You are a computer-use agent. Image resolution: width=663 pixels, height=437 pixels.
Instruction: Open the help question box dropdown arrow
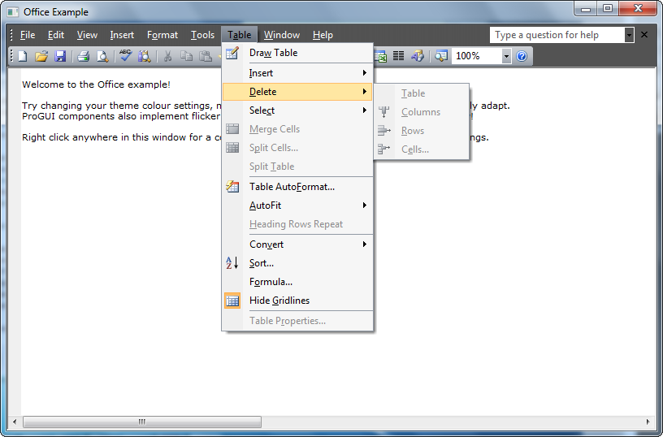tap(629, 35)
